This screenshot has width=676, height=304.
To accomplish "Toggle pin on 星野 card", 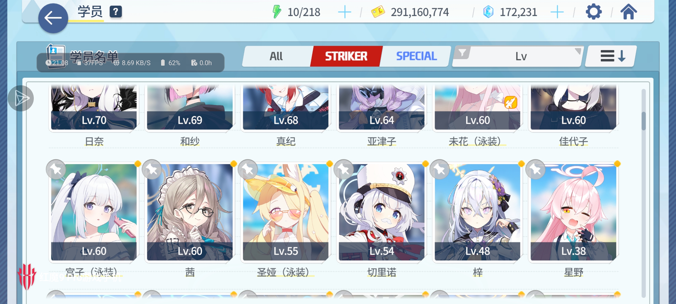I will point(536,170).
